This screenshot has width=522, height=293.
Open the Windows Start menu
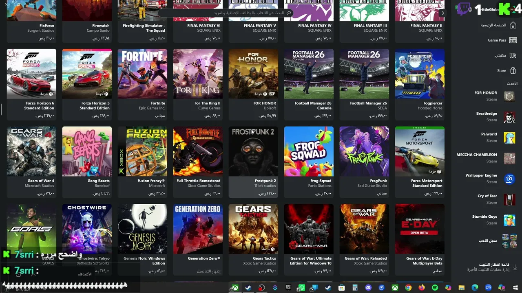515,288
